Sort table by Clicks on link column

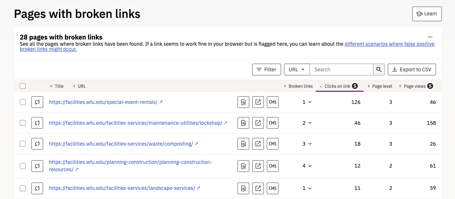pos(337,86)
